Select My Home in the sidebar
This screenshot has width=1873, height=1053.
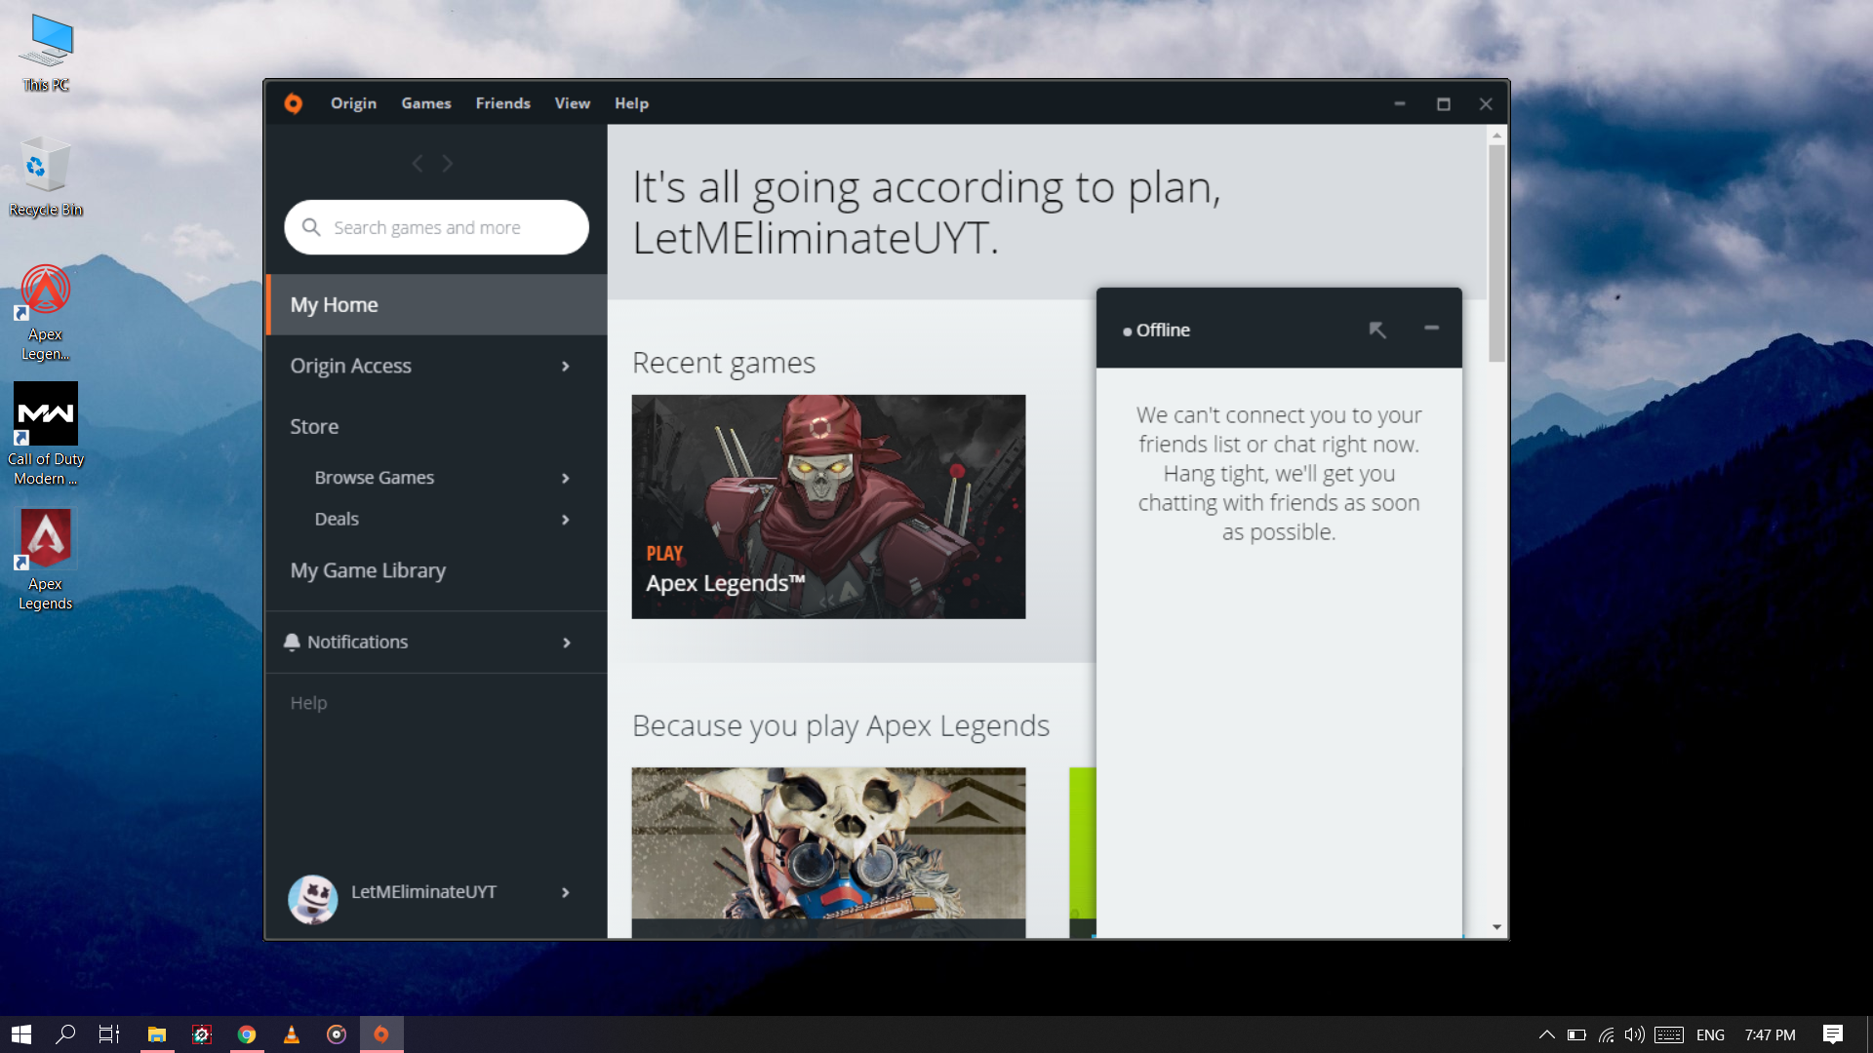coord(436,304)
